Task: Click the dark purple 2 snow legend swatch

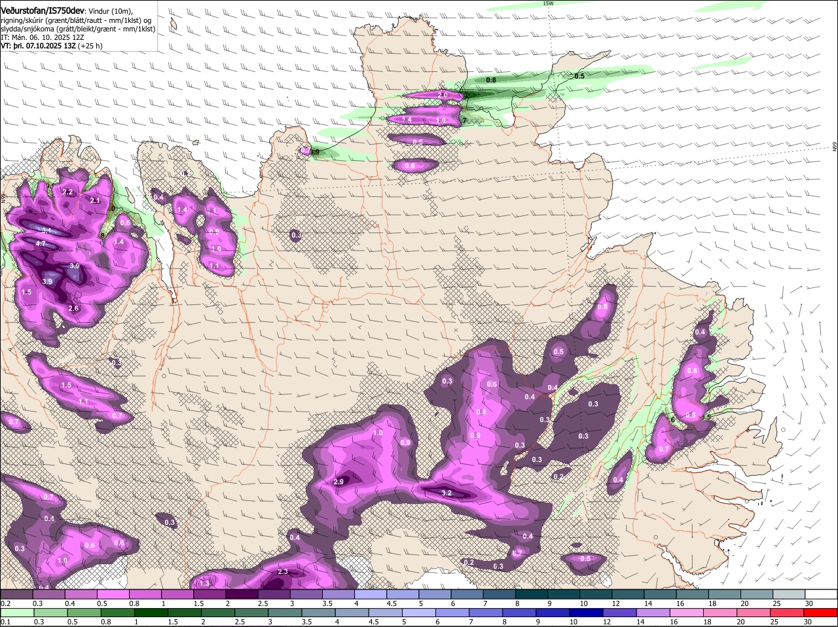Action: [x=242, y=594]
